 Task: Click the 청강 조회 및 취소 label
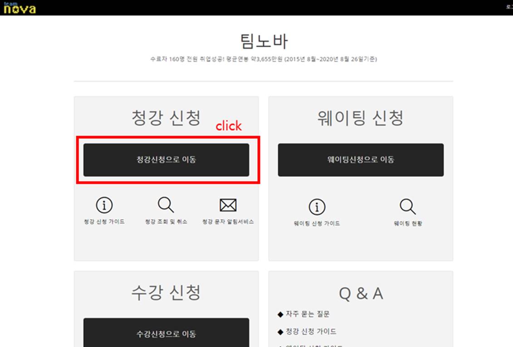(166, 222)
